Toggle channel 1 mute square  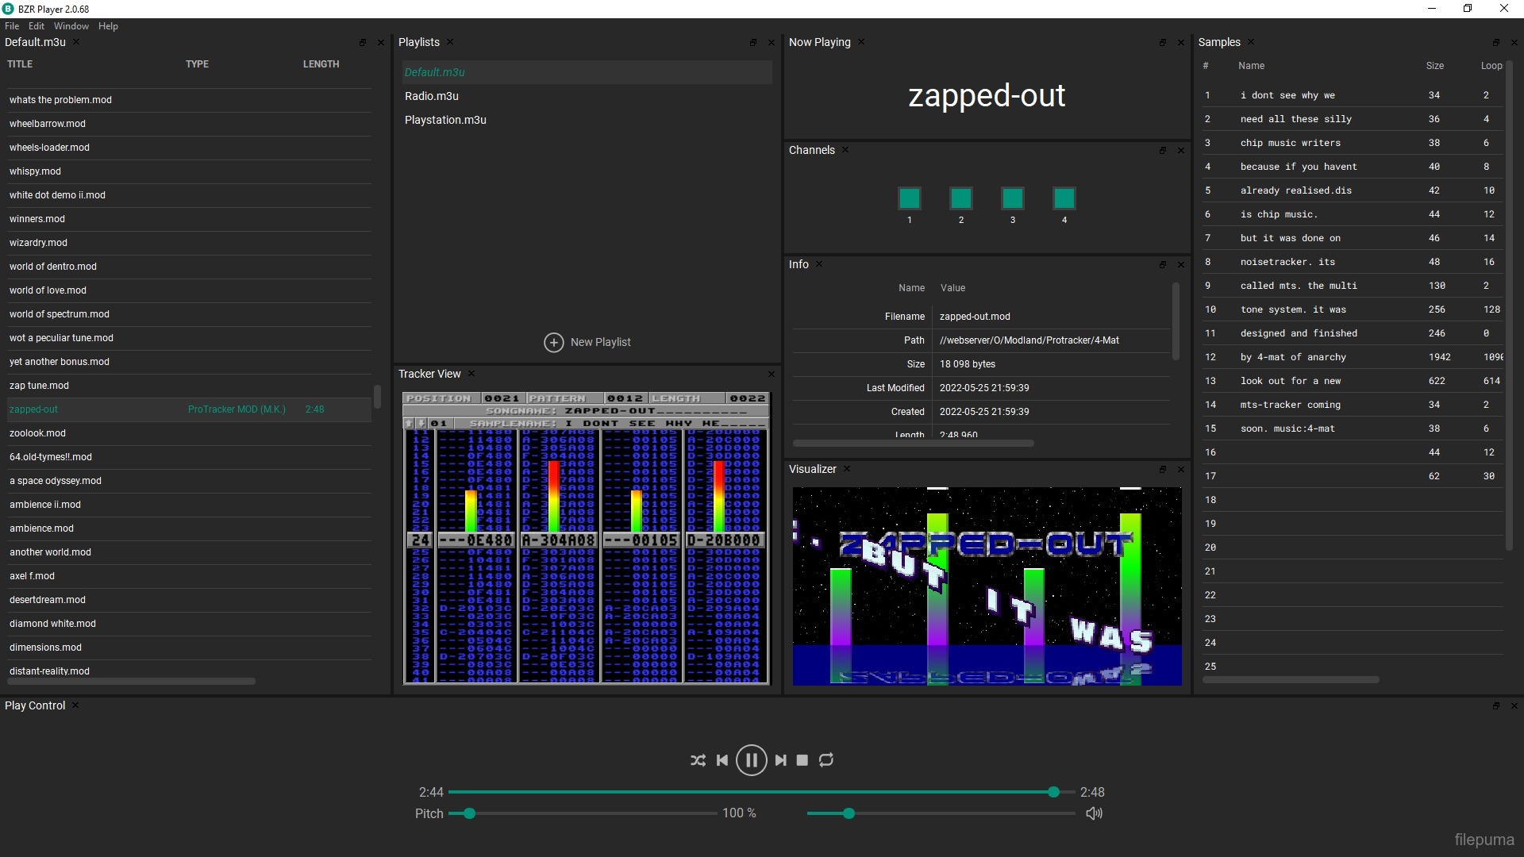[x=910, y=198]
